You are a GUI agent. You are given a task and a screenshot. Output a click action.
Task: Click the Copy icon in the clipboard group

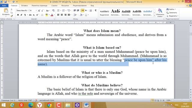coord(11,13)
